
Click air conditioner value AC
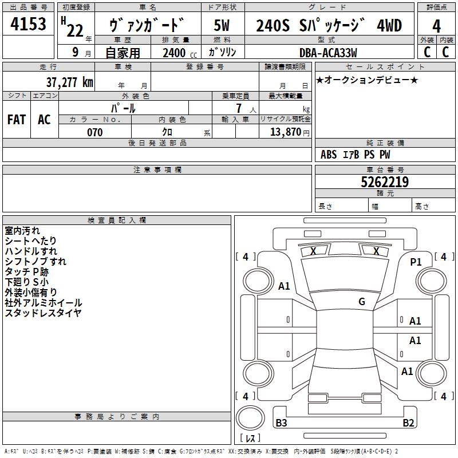tap(44, 120)
